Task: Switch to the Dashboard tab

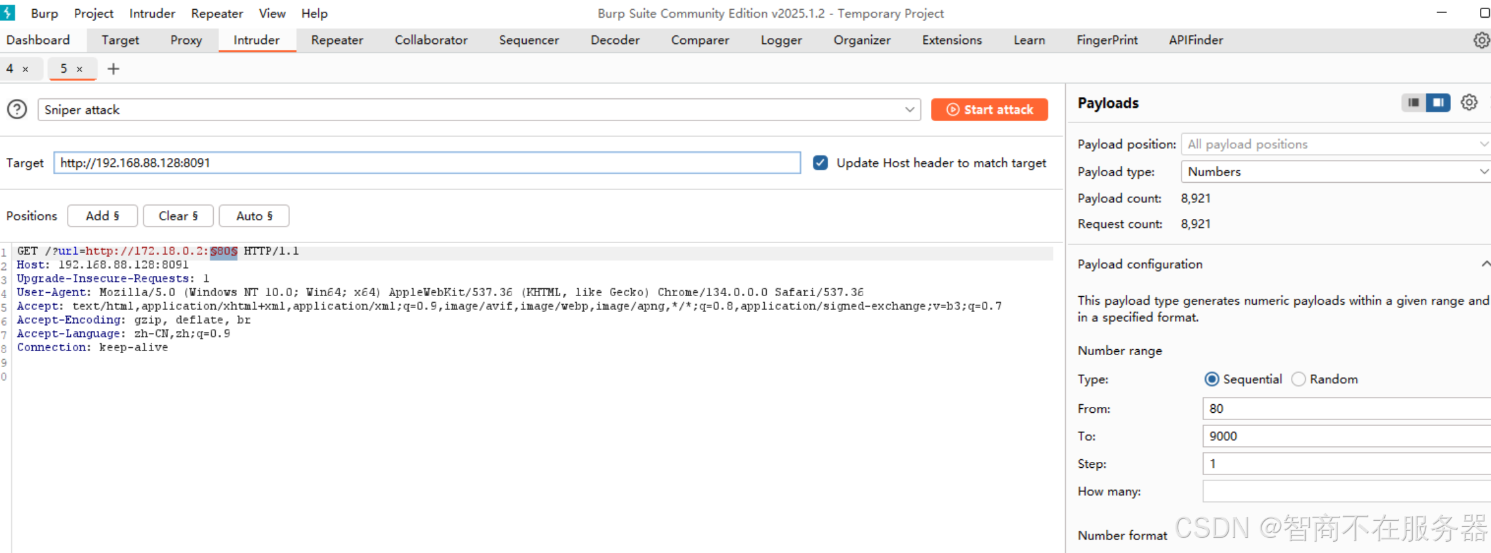Action: [38, 40]
